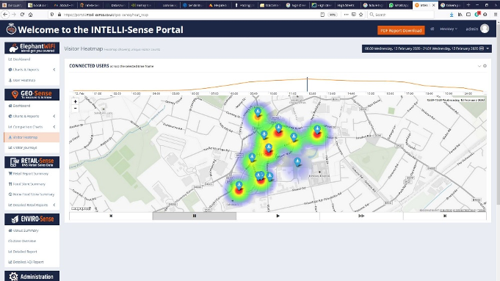This screenshot has width=500, height=281.
Task: Click the timeline marker on users chart
Action: click(x=307, y=84)
